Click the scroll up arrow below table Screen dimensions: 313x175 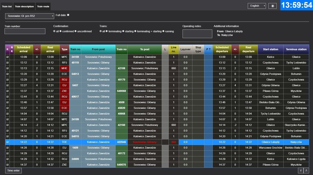pyautogui.click(x=306, y=171)
